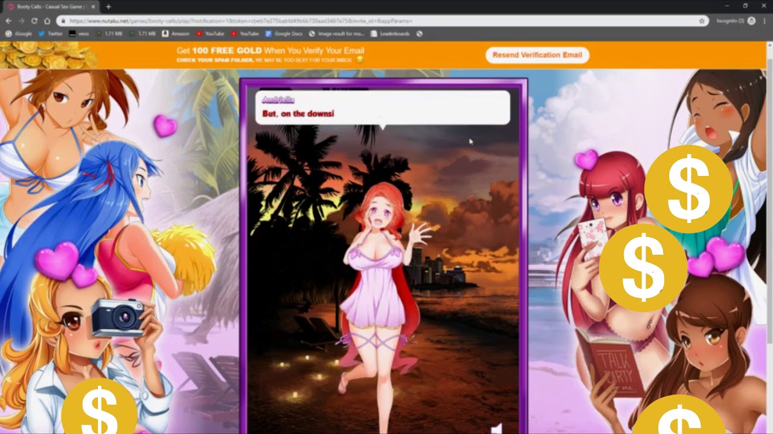Open the Incognito profile indicator

pos(735,20)
